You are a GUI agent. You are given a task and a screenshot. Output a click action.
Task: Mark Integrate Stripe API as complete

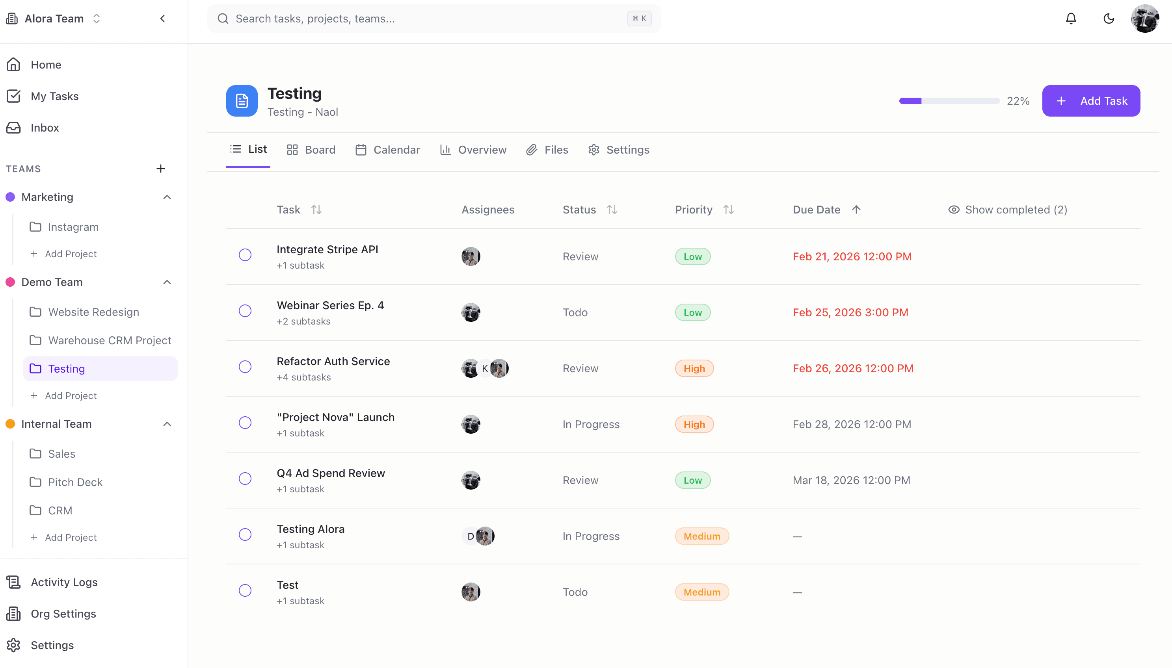pyautogui.click(x=245, y=255)
